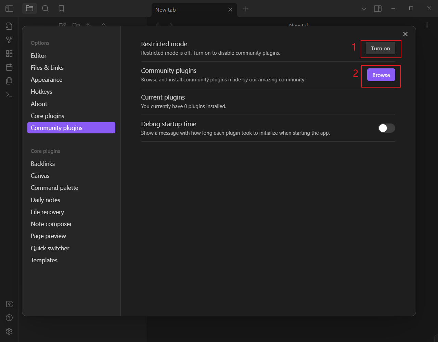This screenshot has height=342, width=438.
Task: Toggle the right sidebar icon
Action: pos(378,9)
